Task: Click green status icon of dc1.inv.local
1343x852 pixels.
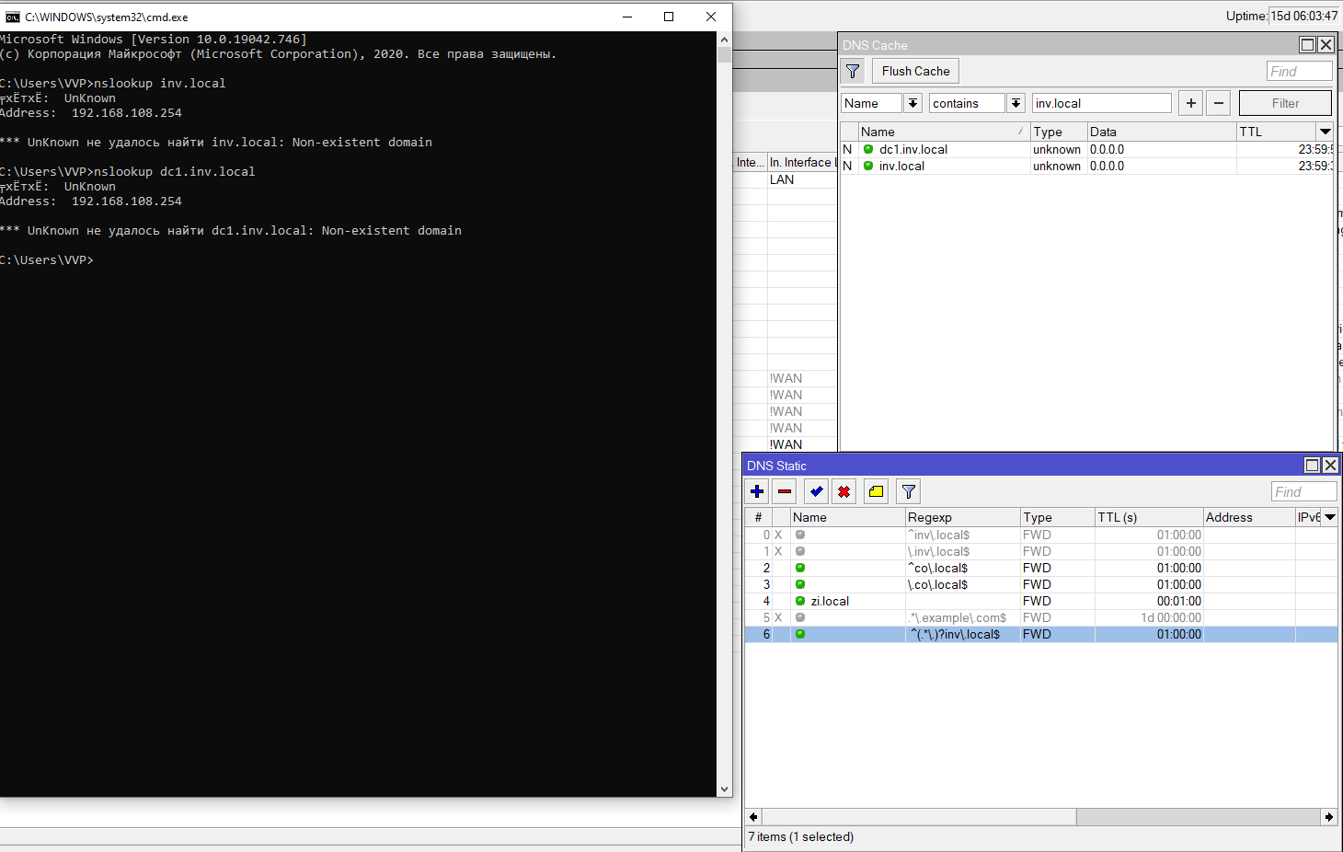Action: coord(868,149)
